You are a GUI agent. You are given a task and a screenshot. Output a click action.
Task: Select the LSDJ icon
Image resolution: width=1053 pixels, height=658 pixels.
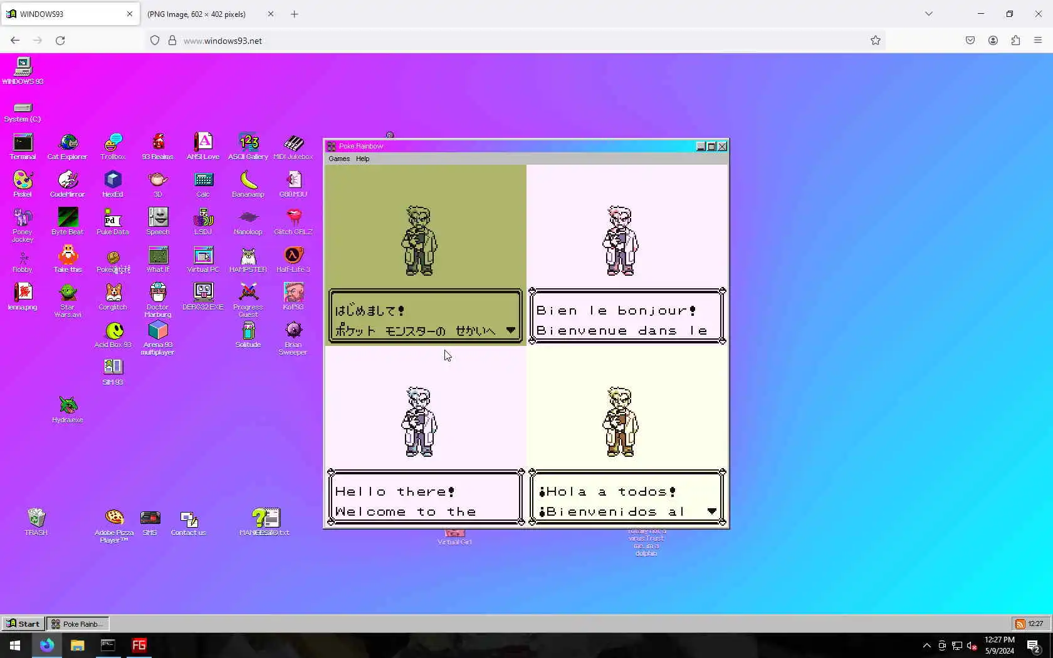coord(203,222)
